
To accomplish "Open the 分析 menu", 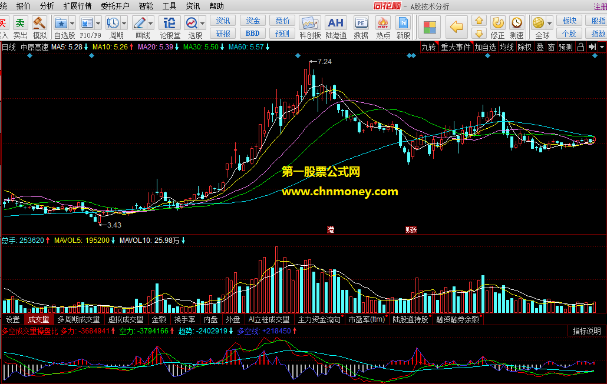I will click(x=47, y=6).
